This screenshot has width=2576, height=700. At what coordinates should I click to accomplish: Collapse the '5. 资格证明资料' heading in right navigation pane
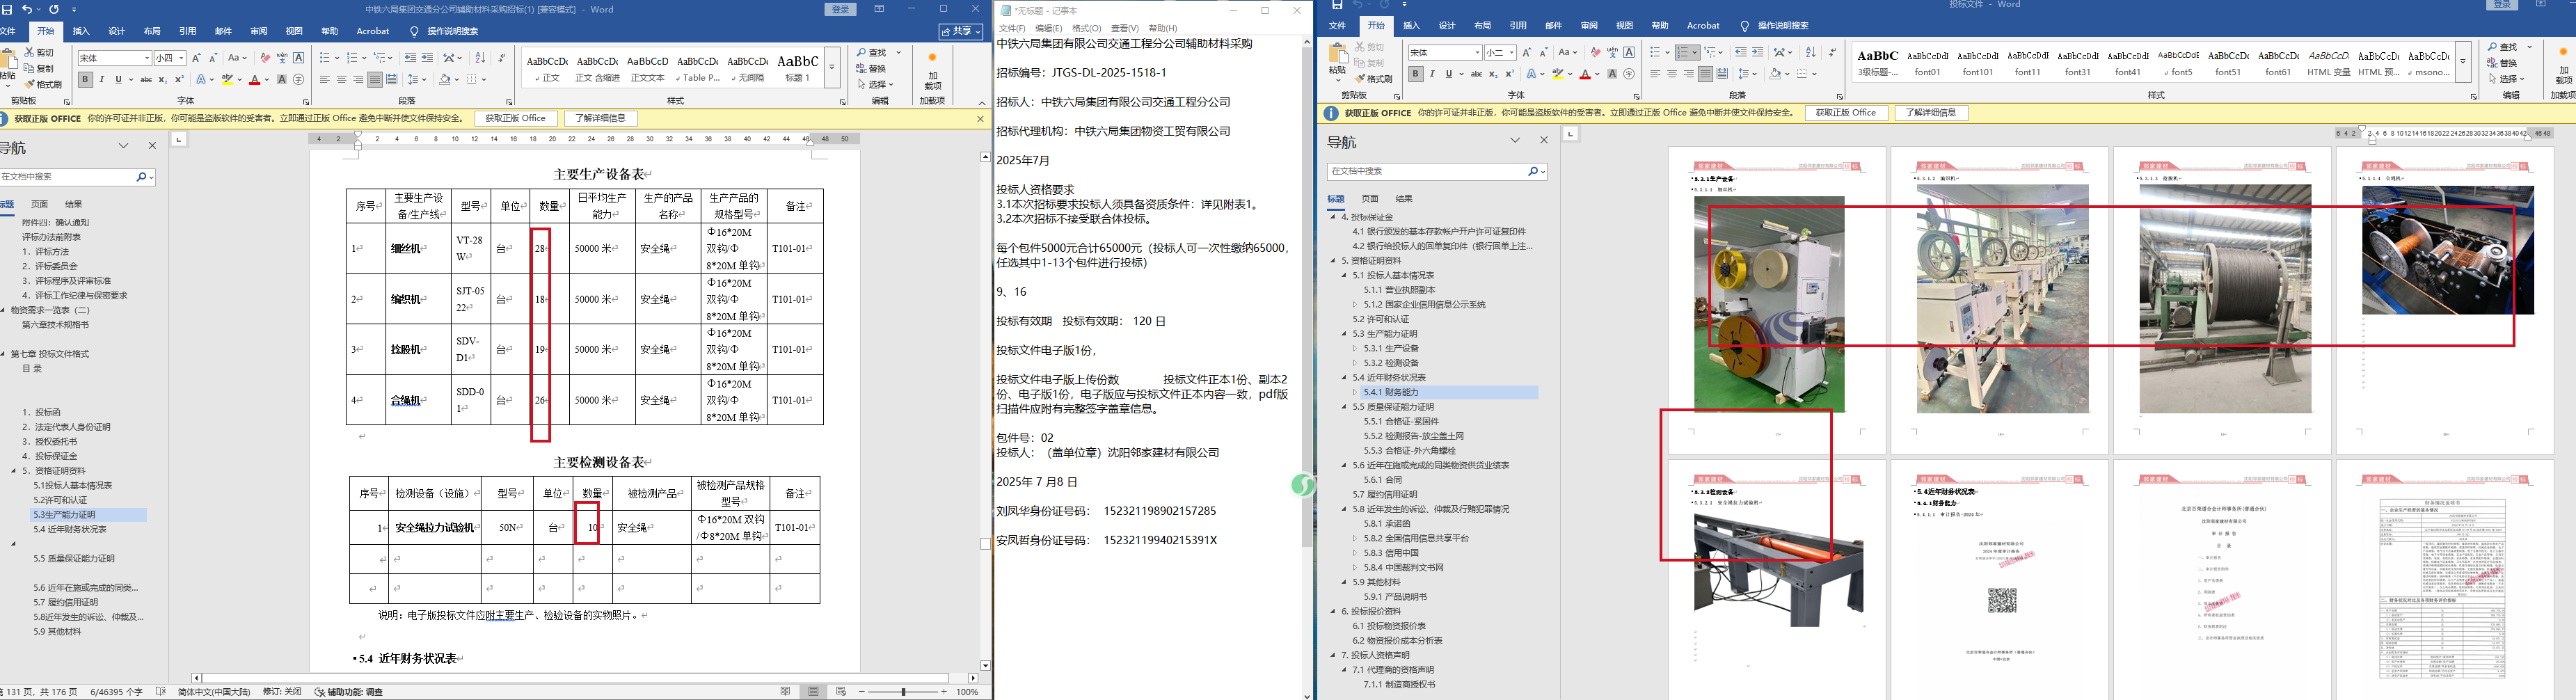pyautogui.click(x=1334, y=261)
